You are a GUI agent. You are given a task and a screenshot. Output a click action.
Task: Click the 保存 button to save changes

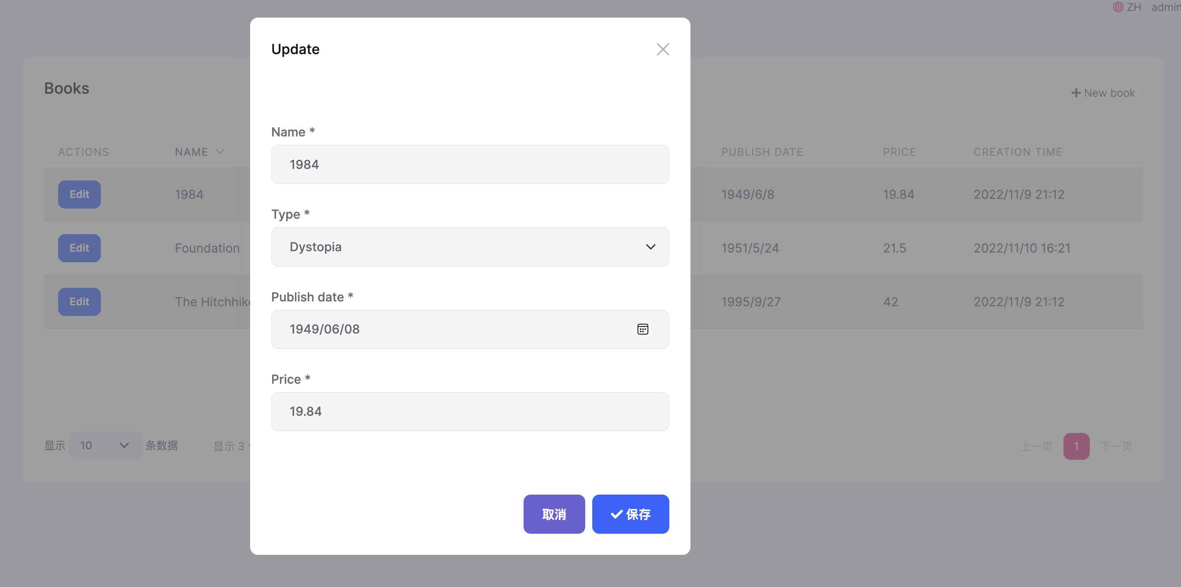click(x=631, y=514)
